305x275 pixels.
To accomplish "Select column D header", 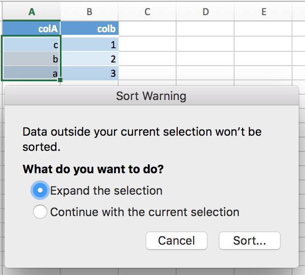I will coord(206,12).
